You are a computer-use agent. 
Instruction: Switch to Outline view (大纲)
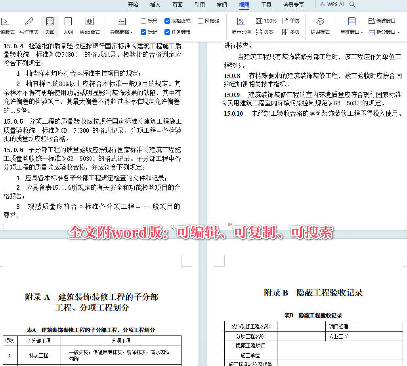(x=68, y=26)
